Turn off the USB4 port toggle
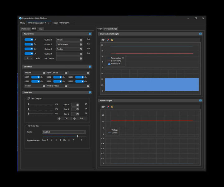Viewport: 224px width, 187px height. tap(57, 77)
